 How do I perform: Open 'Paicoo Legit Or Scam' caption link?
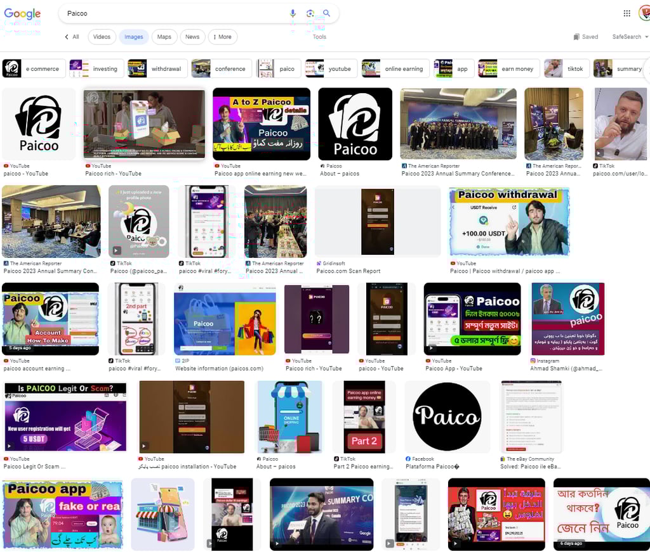34,466
